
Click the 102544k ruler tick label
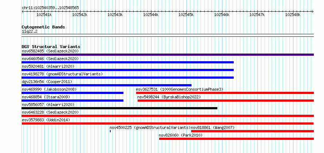coord(151,15)
